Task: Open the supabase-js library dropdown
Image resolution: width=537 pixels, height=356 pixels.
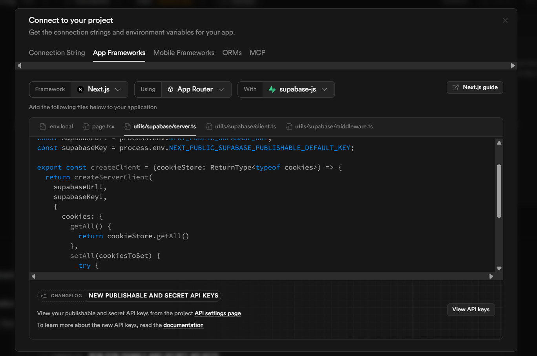Action: [x=299, y=89]
